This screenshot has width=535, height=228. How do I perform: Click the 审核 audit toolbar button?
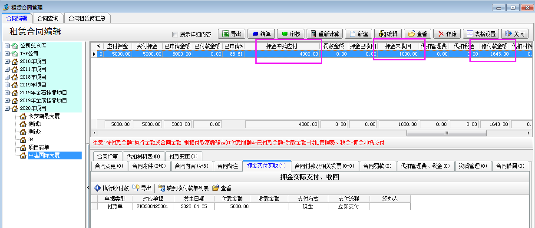291,34
